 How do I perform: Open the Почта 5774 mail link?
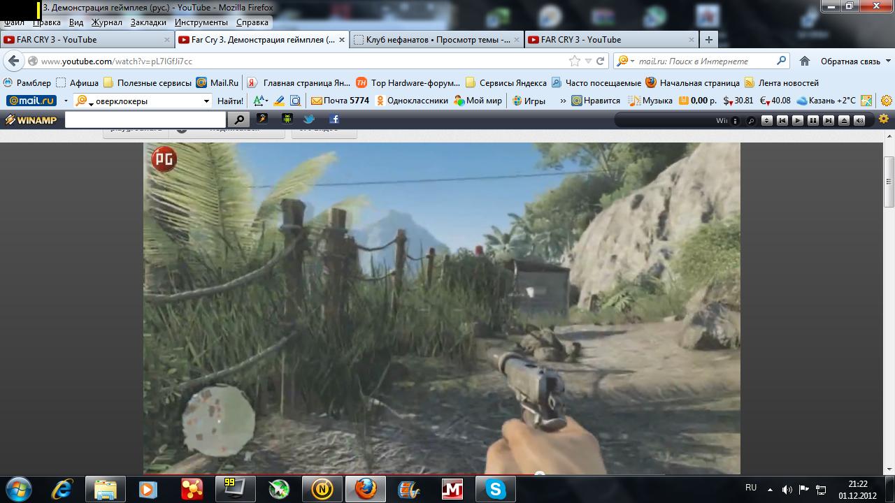[341, 101]
